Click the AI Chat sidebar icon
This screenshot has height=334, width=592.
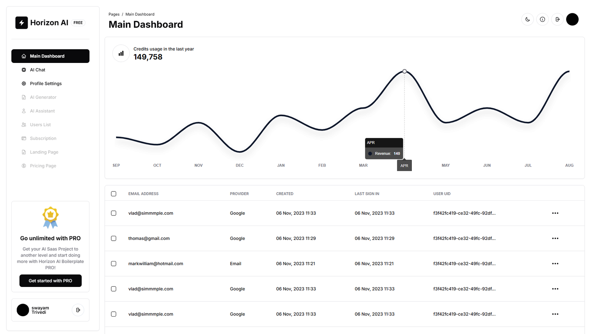tap(24, 70)
